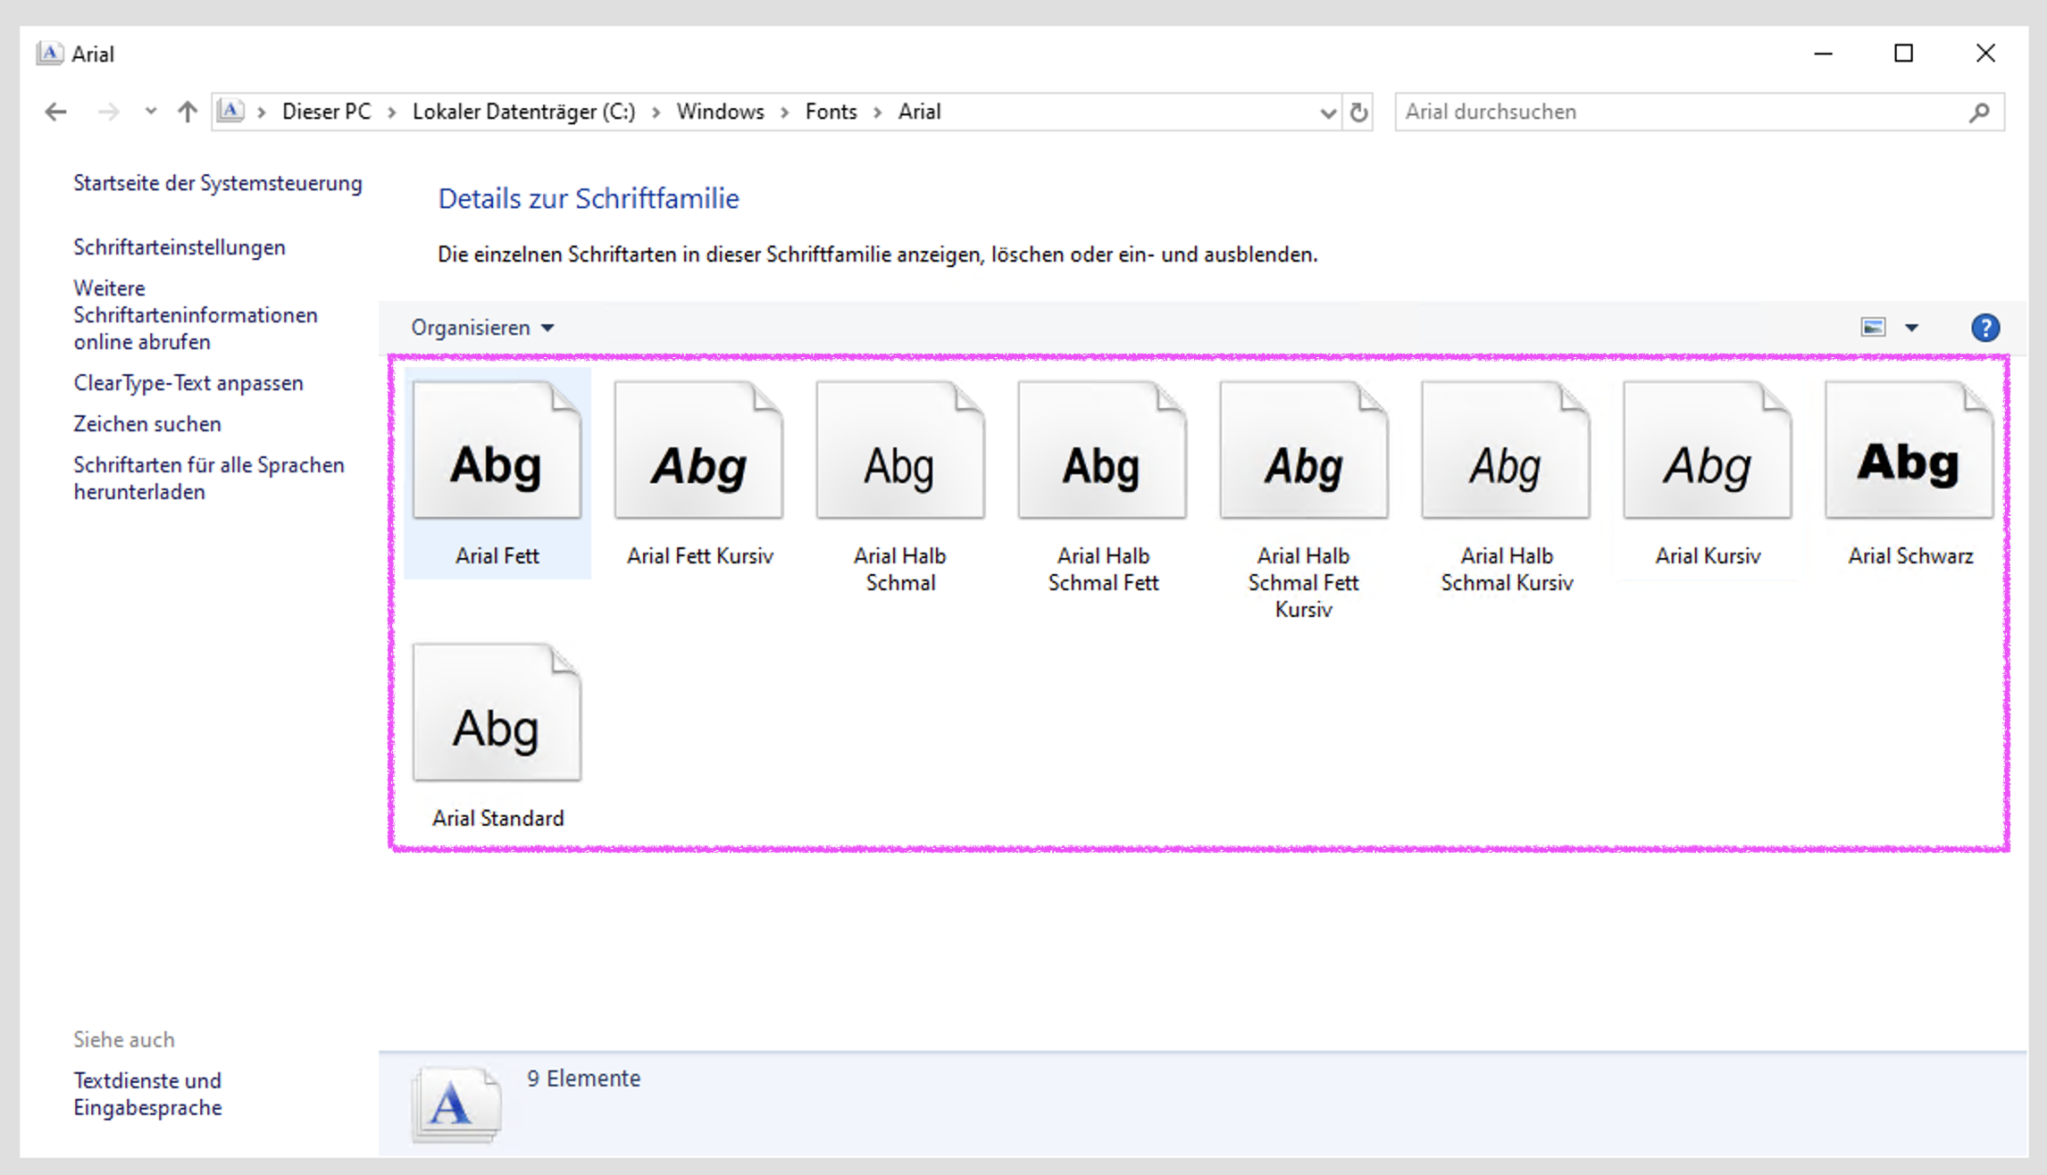Viewport: 2047px width, 1175px height.
Task: Go up one folder level
Action: [x=187, y=112]
